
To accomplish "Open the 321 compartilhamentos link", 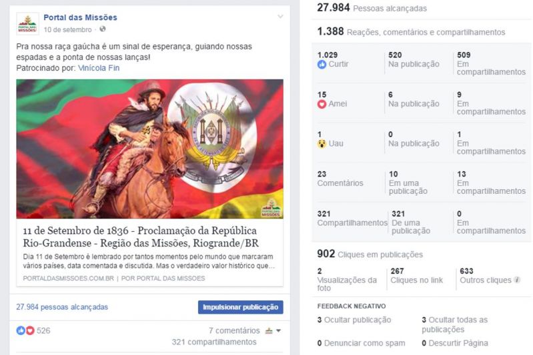I will coord(214,342).
